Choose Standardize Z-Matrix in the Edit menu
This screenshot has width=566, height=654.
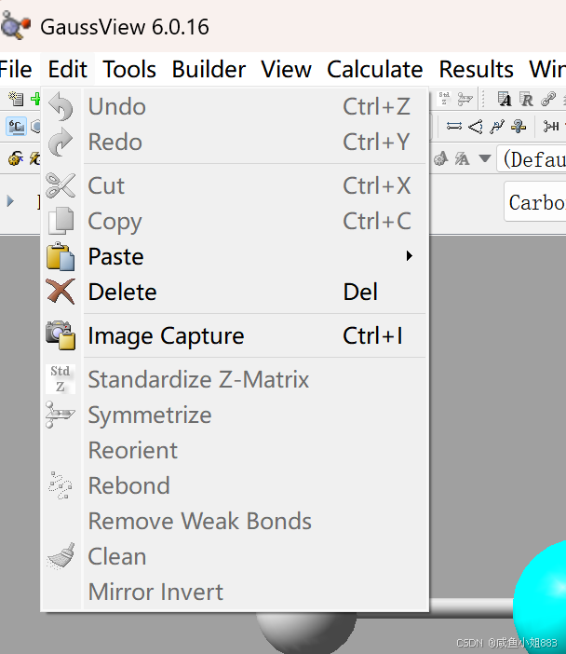pos(236,379)
